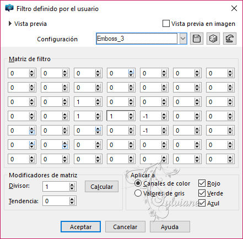Expand the Vista previa disclosure triangle
Viewport: 243px width, 239px height.
[x=10, y=24]
